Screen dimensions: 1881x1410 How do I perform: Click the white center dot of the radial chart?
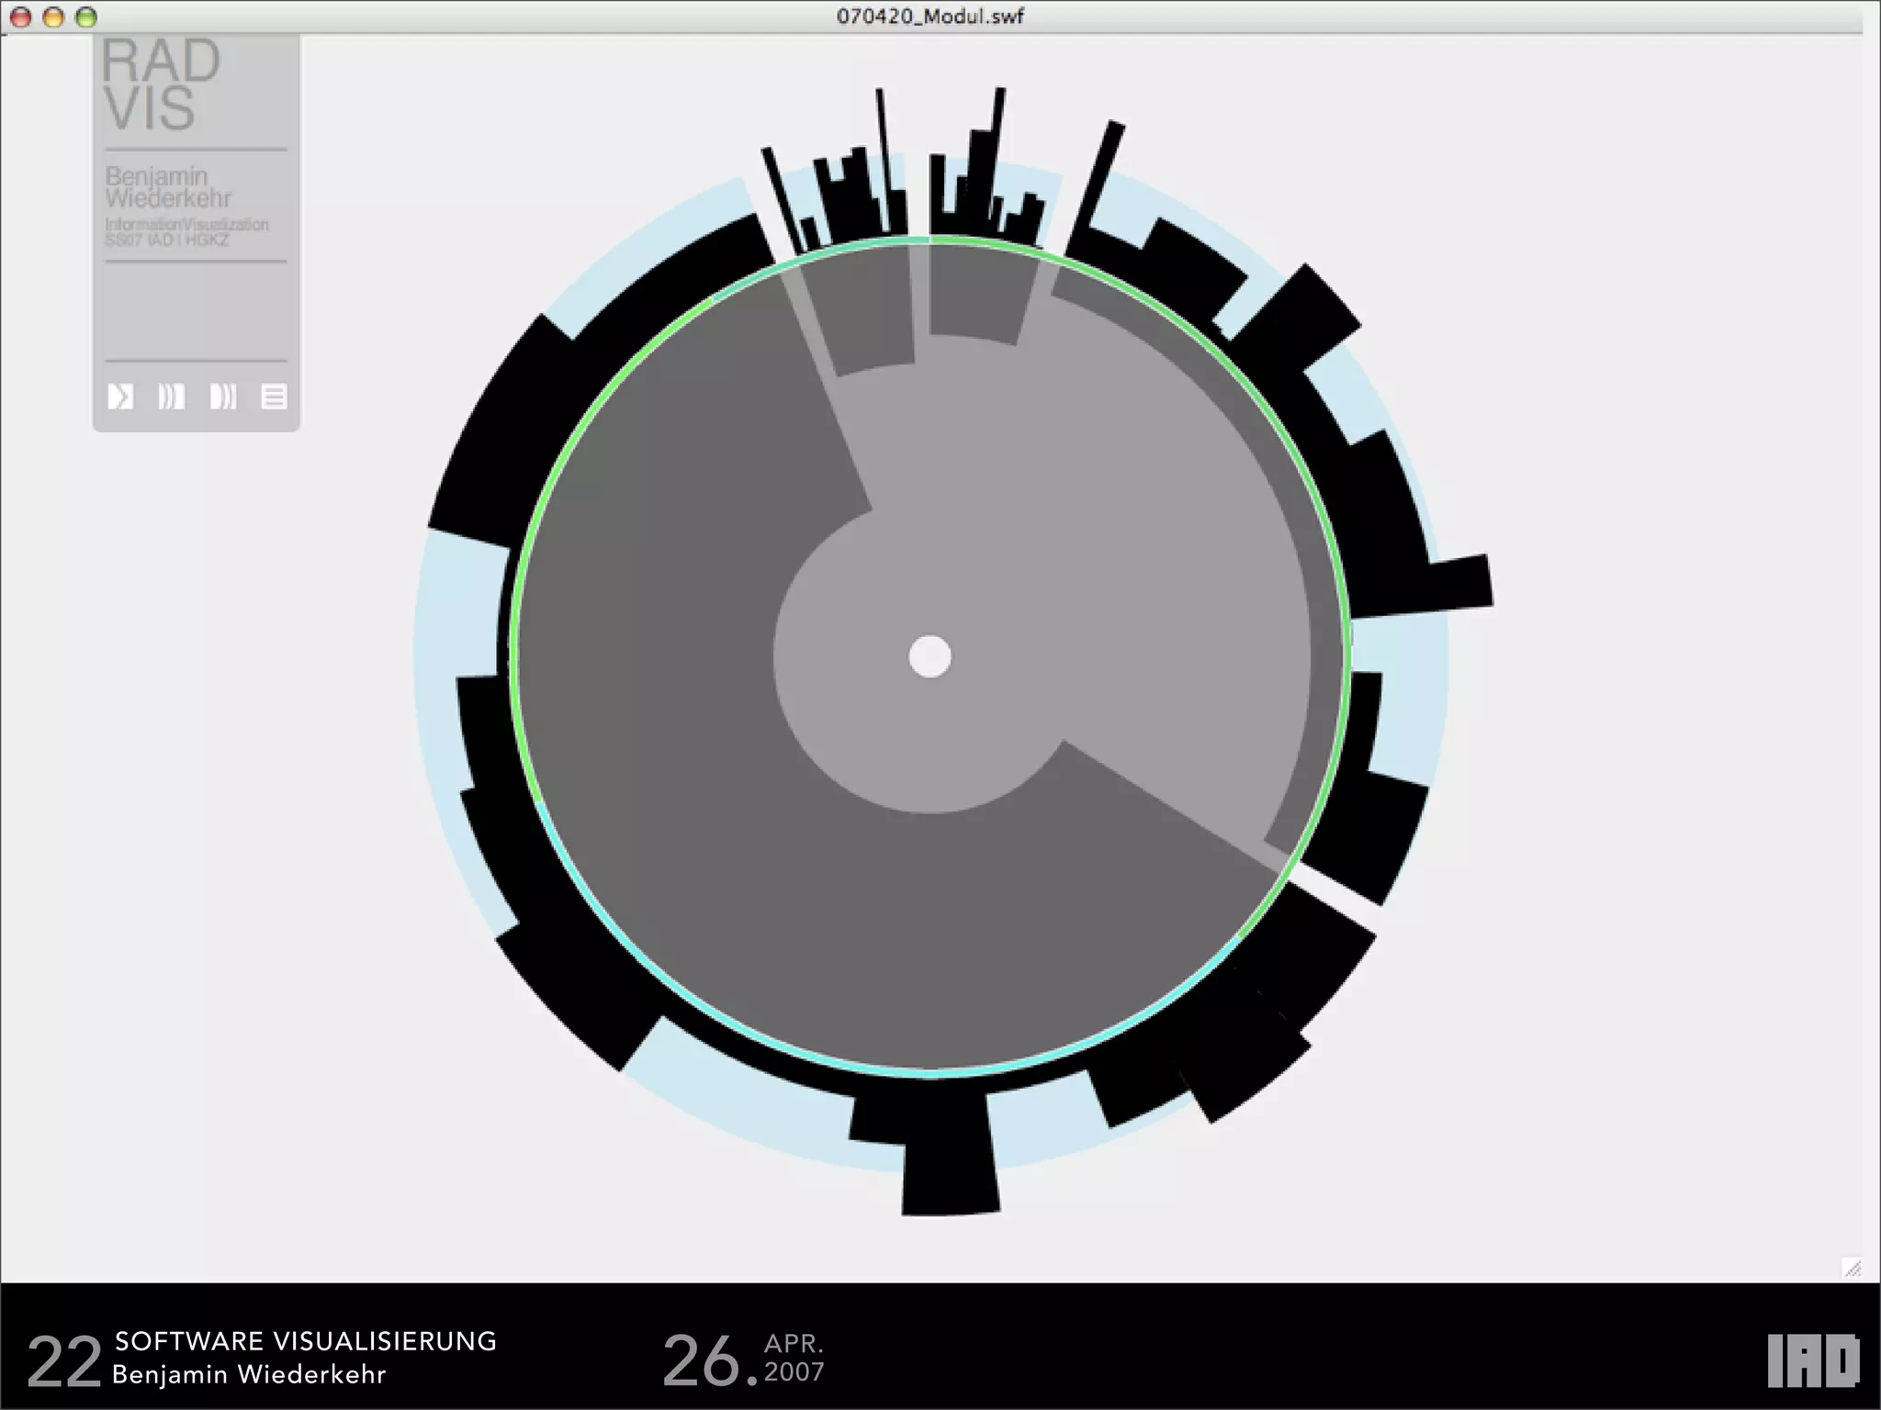929,657
